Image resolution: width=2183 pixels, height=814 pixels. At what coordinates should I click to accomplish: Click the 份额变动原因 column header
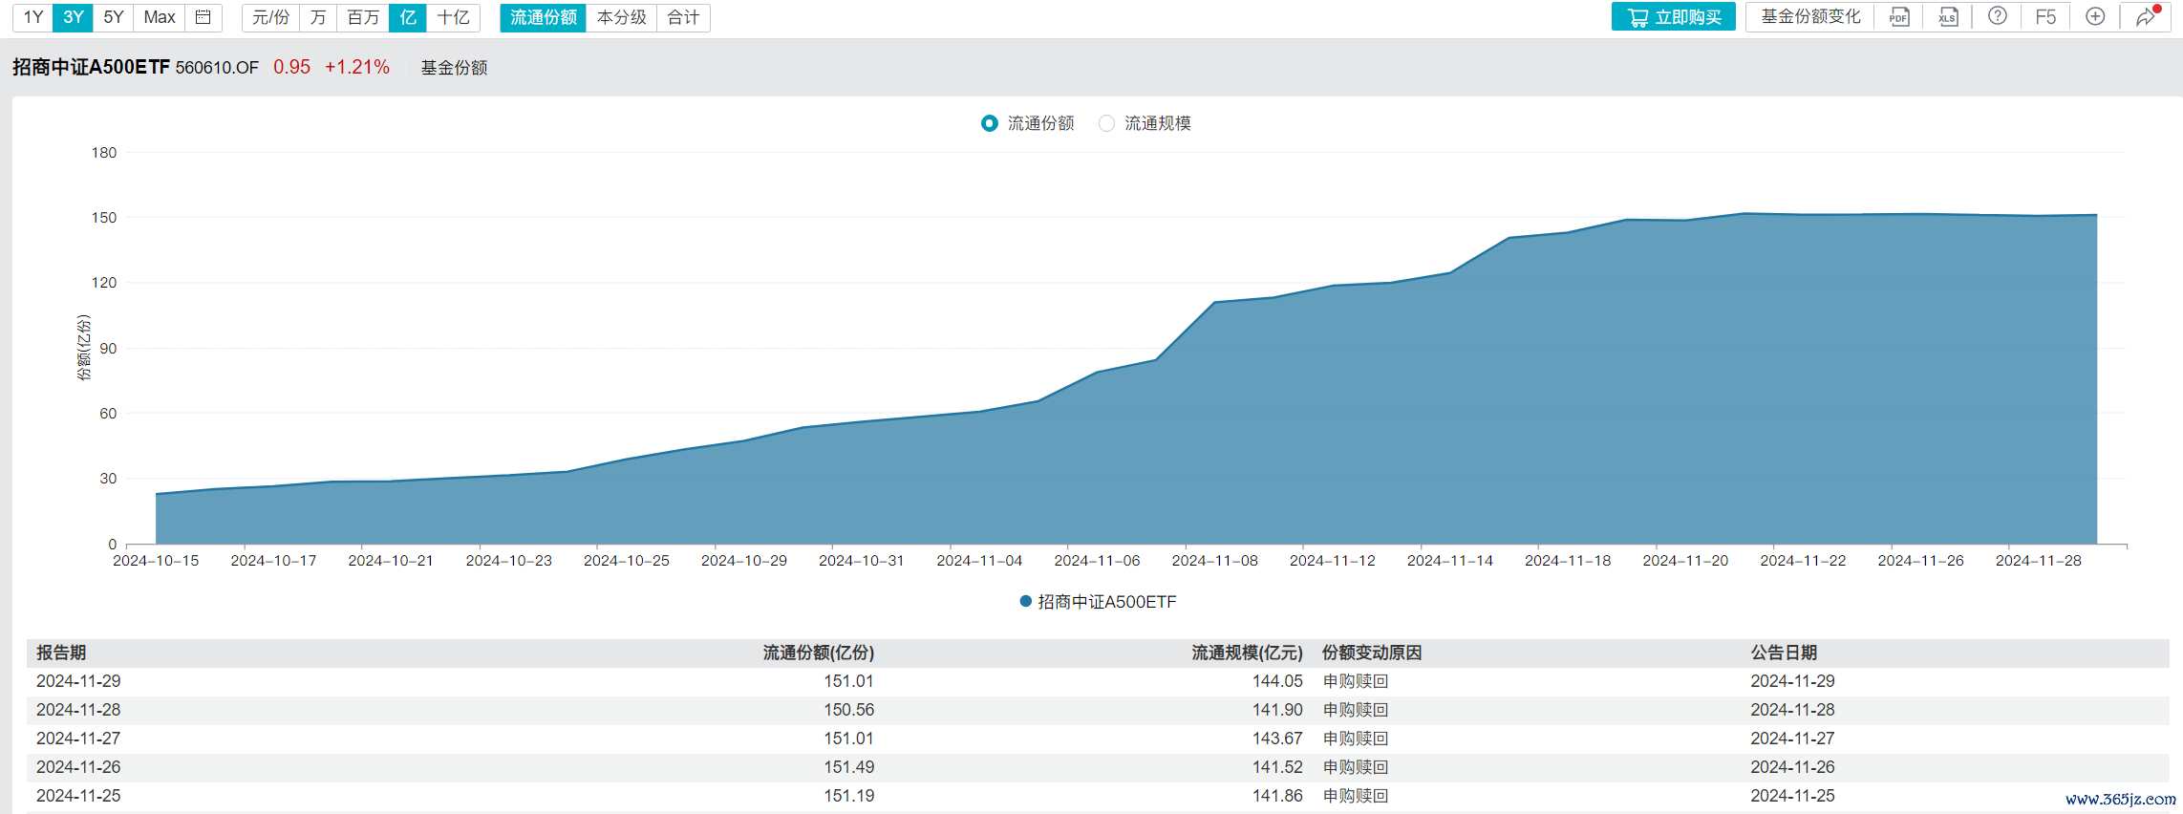[1372, 653]
